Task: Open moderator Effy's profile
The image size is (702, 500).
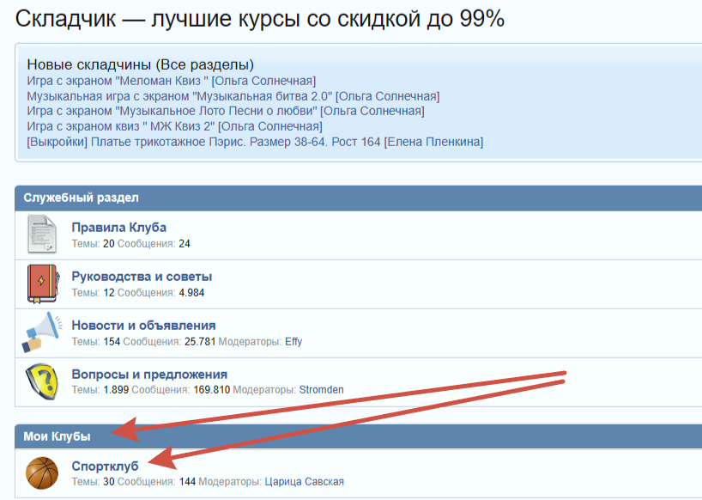Action: coord(294,341)
